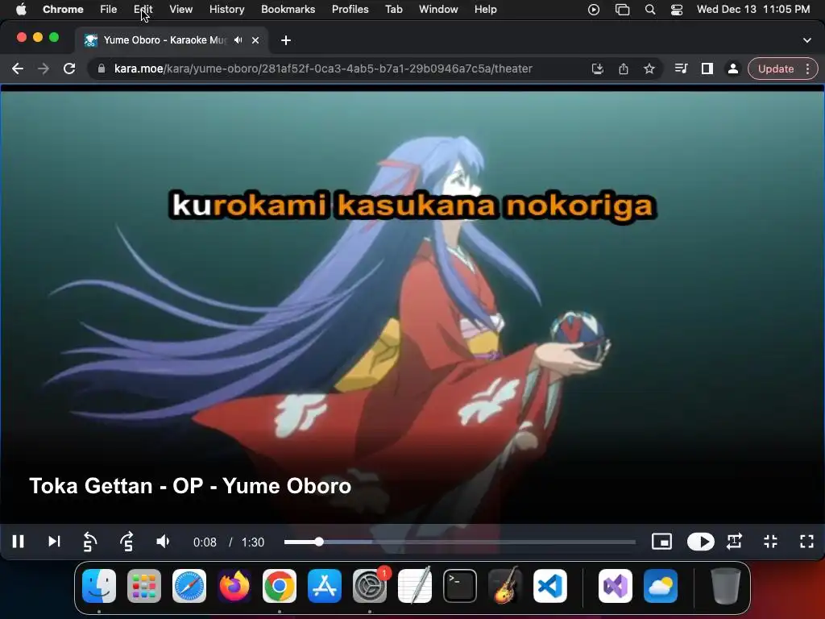The height and width of the screenshot is (619, 825).
Task: Expand the tab search dropdown
Action: point(807,40)
